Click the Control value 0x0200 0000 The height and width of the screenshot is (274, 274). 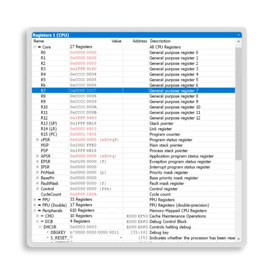click(x=83, y=189)
